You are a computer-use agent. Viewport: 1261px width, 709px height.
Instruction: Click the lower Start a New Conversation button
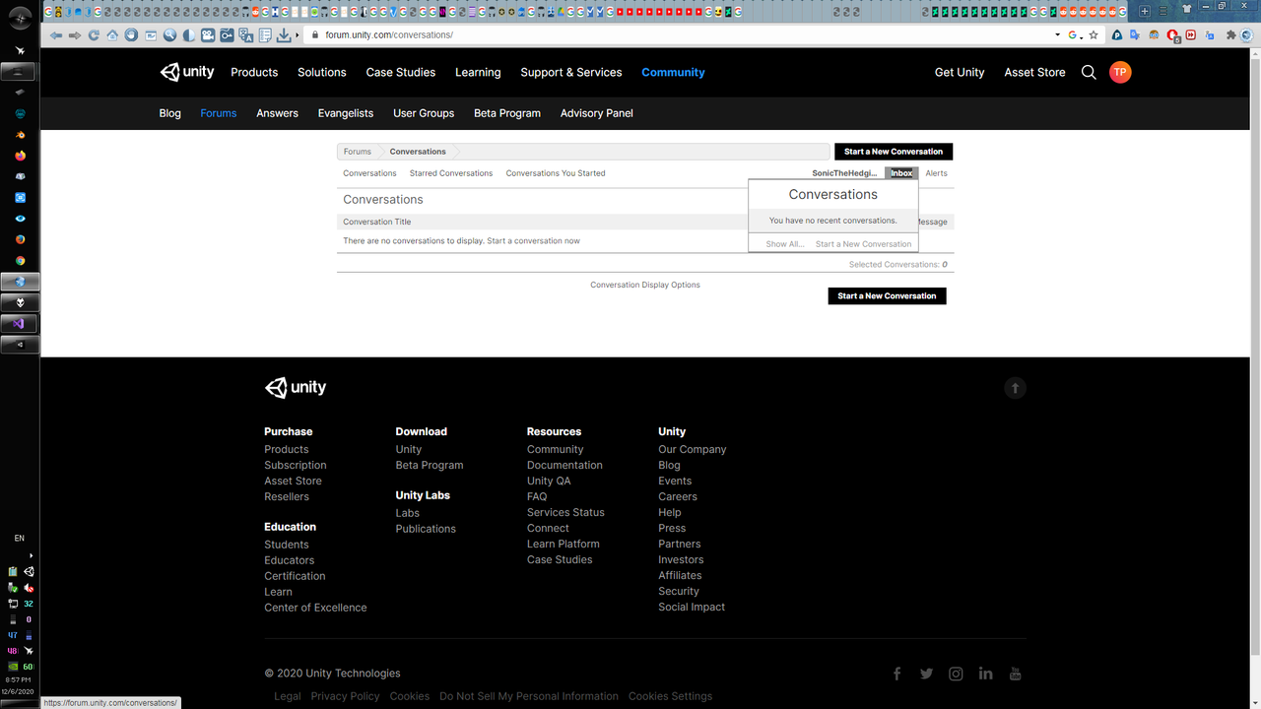tap(887, 295)
